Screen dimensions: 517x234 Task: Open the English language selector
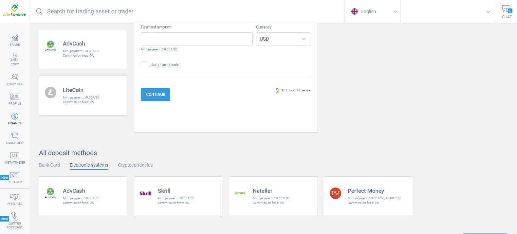click(x=373, y=11)
